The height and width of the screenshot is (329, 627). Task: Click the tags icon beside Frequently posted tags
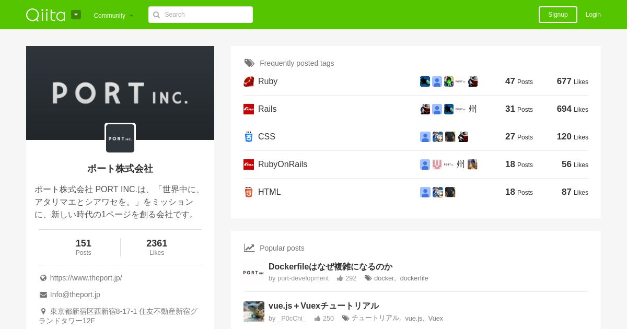coord(249,63)
